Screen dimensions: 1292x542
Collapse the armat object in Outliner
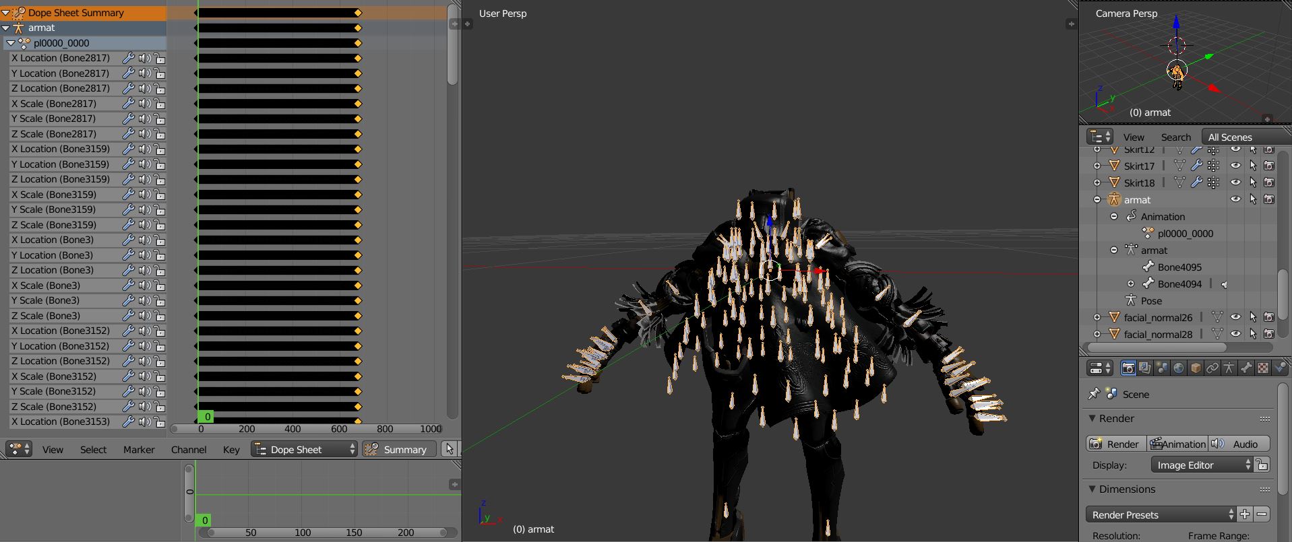click(x=1097, y=199)
